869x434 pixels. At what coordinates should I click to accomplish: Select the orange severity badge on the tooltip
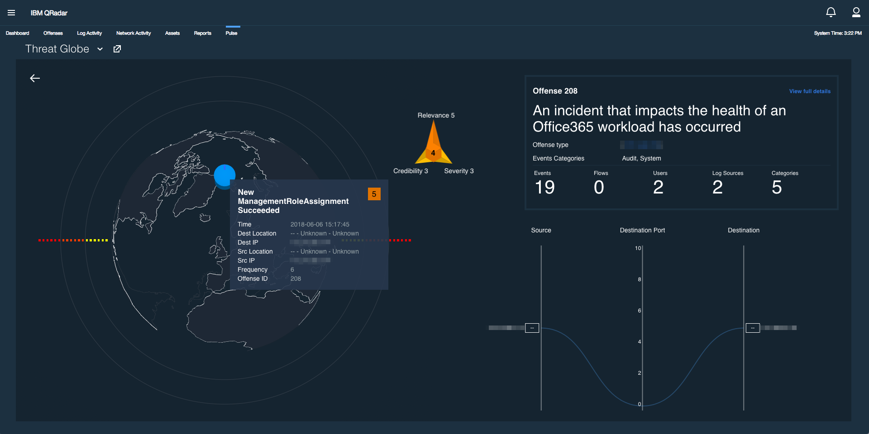(x=374, y=194)
